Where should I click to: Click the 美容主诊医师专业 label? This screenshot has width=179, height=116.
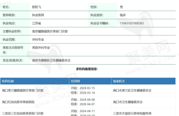(13, 50)
